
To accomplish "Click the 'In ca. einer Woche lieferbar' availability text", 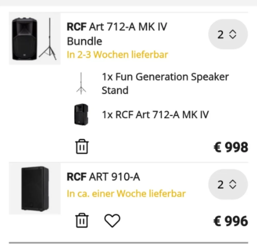I will click(x=126, y=193).
